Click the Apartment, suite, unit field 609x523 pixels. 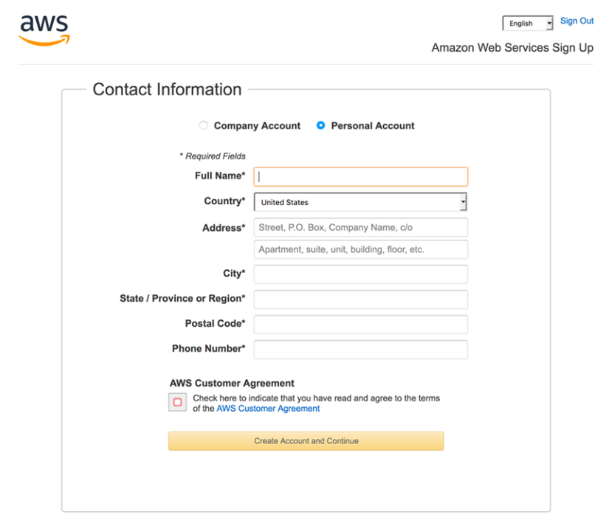(360, 249)
